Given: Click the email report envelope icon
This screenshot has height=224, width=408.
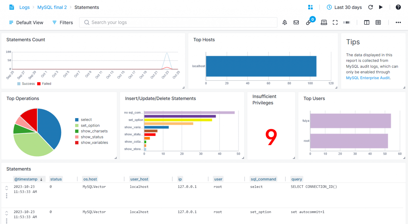Looking at the screenshot, I should click(296, 23).
